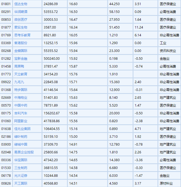The image size is (181, 187).
Task: Open the 微创医疗 stock link
Action: (x=21, y=20)
